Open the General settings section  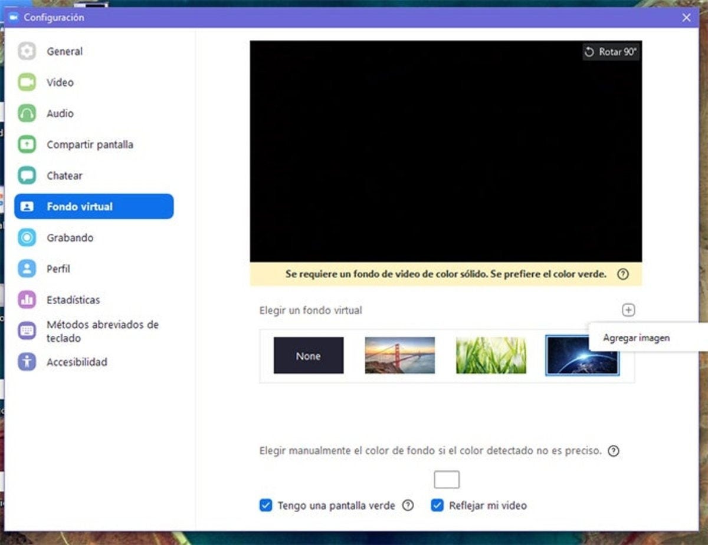click(x=65, y=51)
